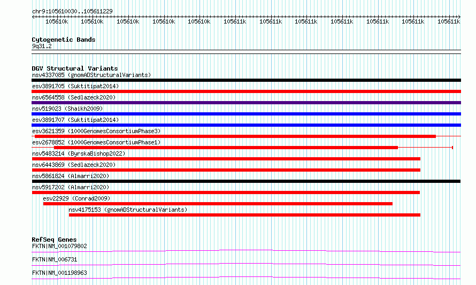The width and height of the screenshot is (476, 285).
Task: Click the red bar for nsv4175153
Action: (244, 215)
